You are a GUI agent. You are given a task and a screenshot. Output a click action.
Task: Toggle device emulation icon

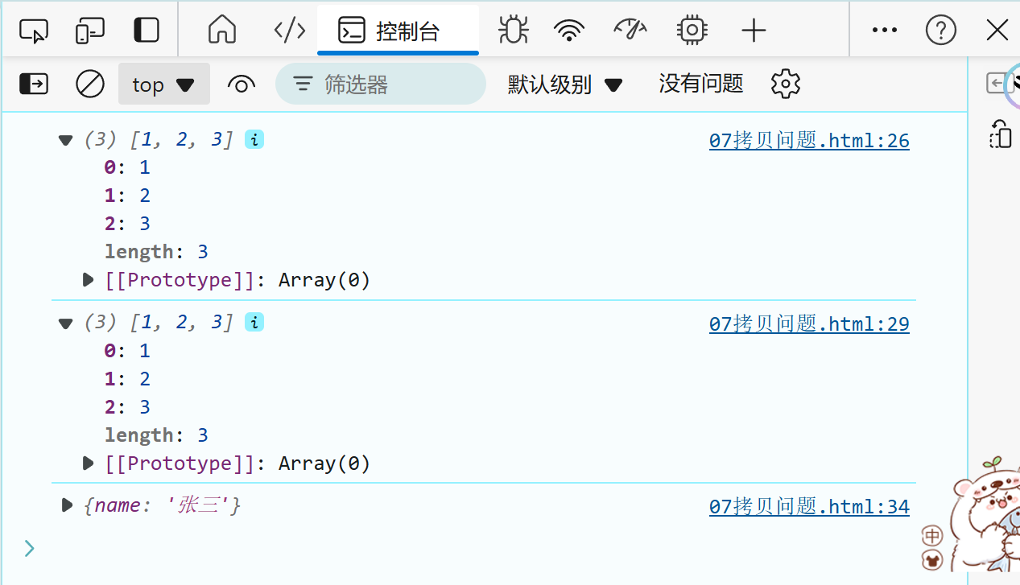(89, 31)
